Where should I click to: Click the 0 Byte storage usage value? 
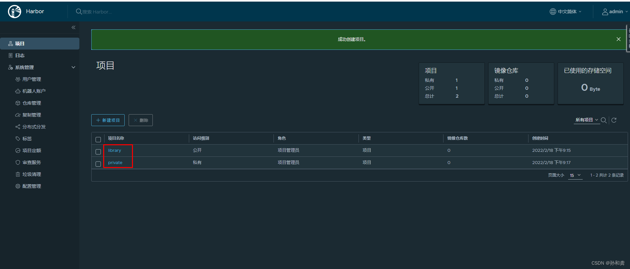[x=591, y=88]
